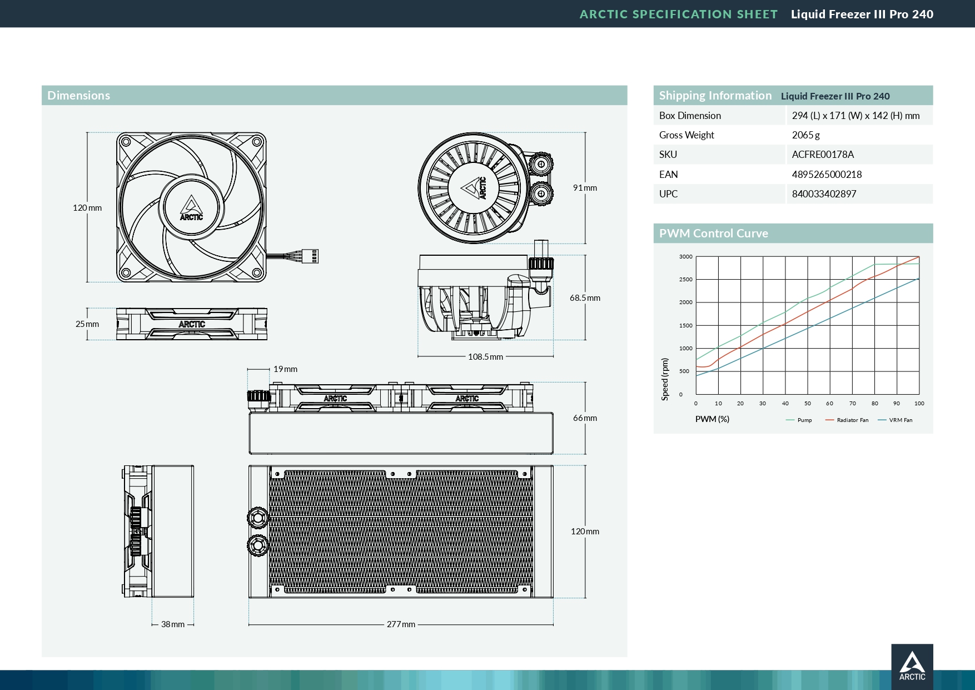The image size is (975, 690).
Task: Click the EAN value '4895265000218'
Action: click(827, 175)
